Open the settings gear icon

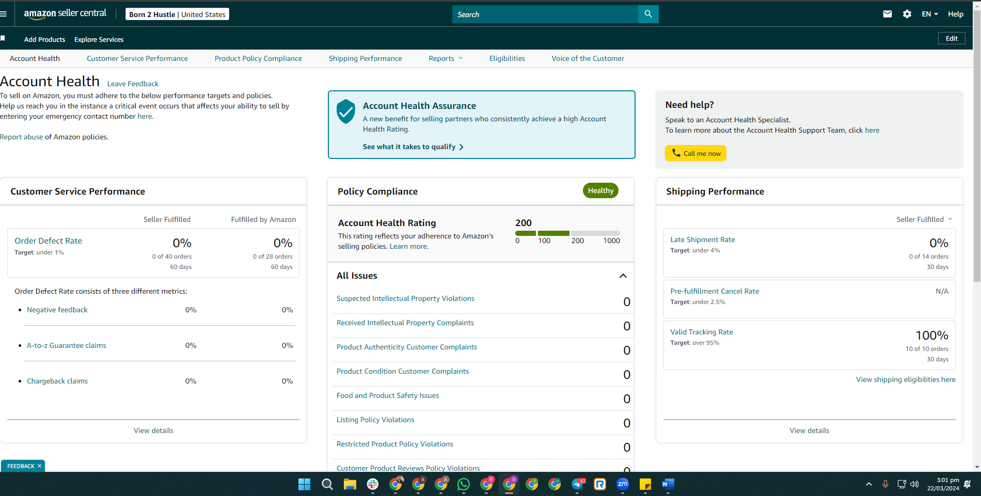(x=907, y=14)
